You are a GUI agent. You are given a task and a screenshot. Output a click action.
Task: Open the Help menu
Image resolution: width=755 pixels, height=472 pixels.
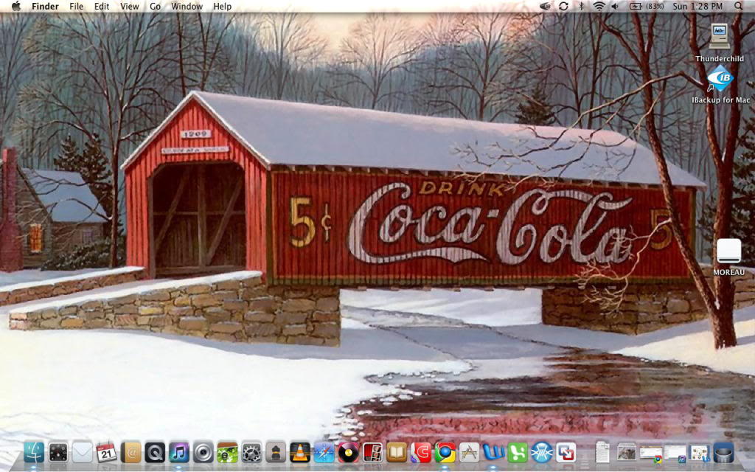(223, 6)
